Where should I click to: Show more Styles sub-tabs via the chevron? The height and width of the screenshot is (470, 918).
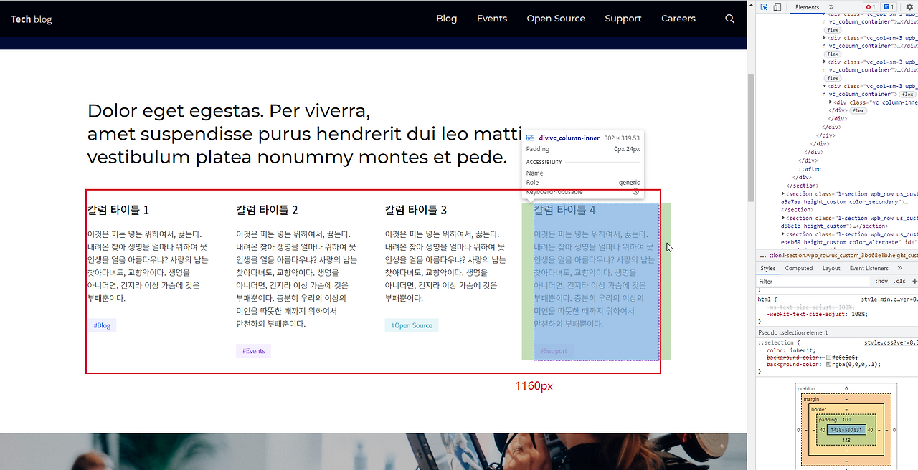pos(900,268)
